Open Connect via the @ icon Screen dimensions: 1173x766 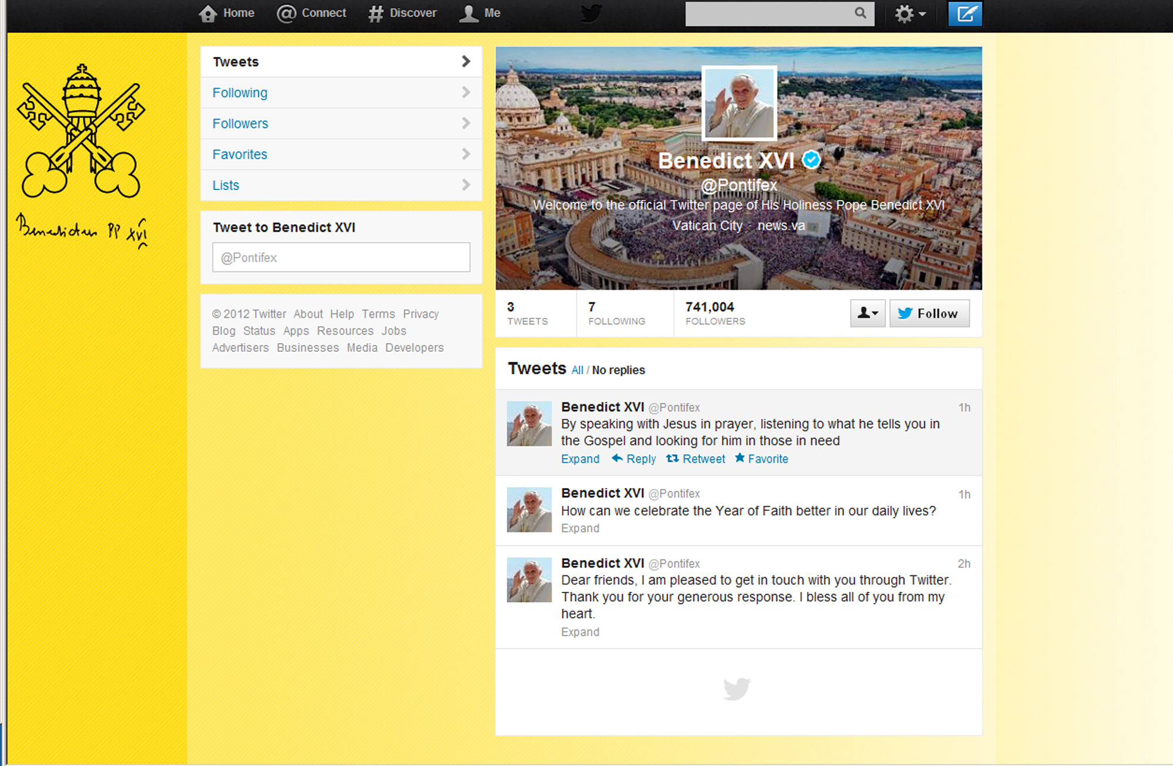pyautogui.click(x=286, y=13)
